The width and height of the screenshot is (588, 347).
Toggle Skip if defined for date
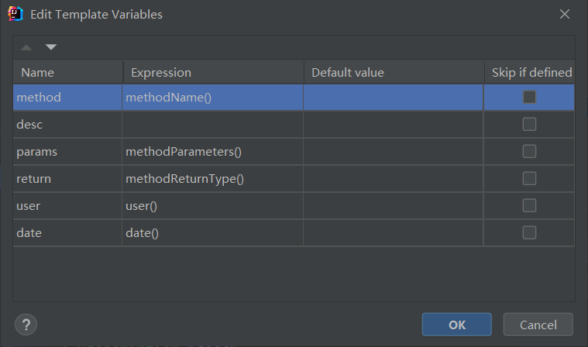pyautogui.click(x=529, y=233)
